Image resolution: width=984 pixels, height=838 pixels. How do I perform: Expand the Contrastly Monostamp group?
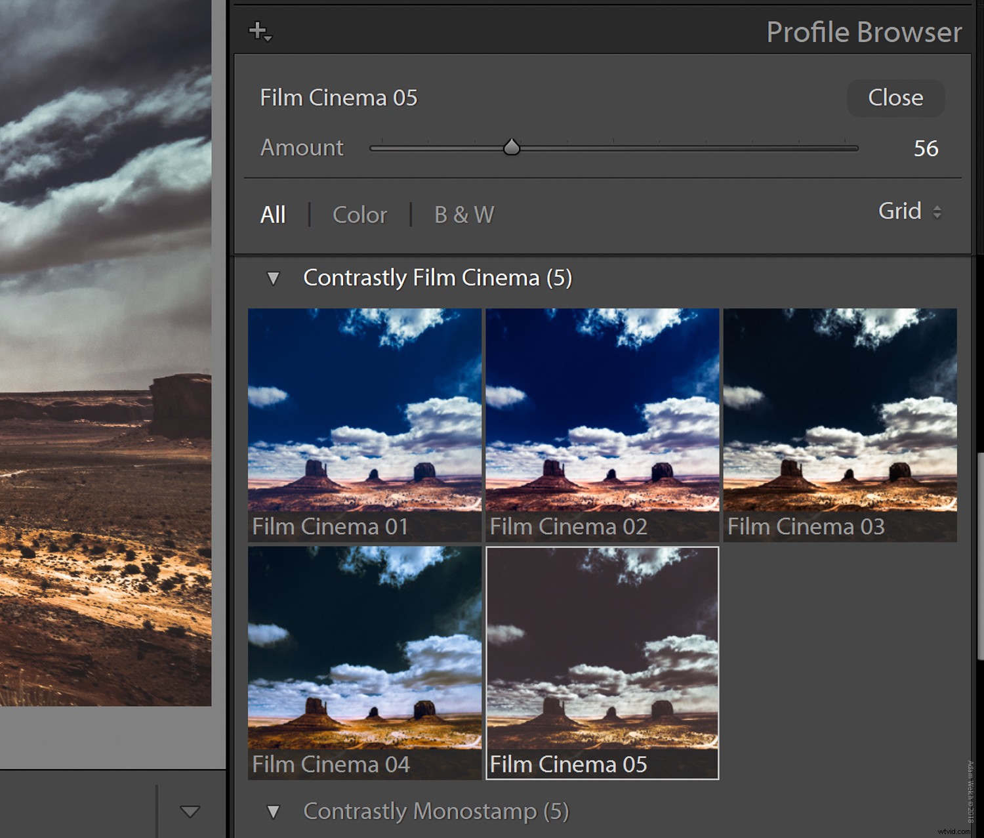(x=274, y=812)
